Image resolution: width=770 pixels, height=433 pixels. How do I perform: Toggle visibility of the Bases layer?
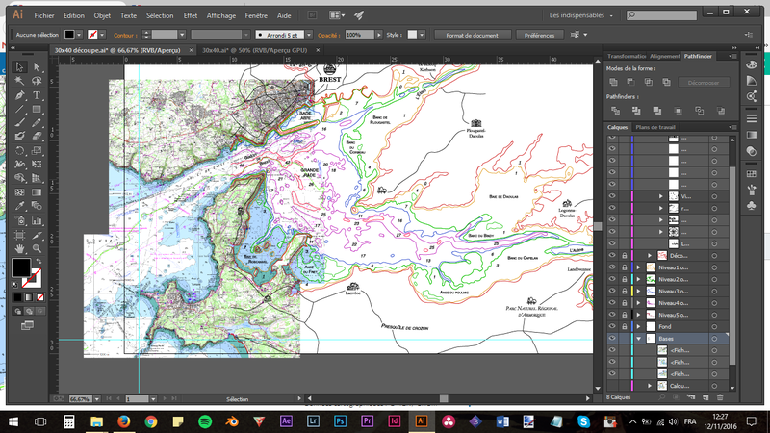point(612,340)
